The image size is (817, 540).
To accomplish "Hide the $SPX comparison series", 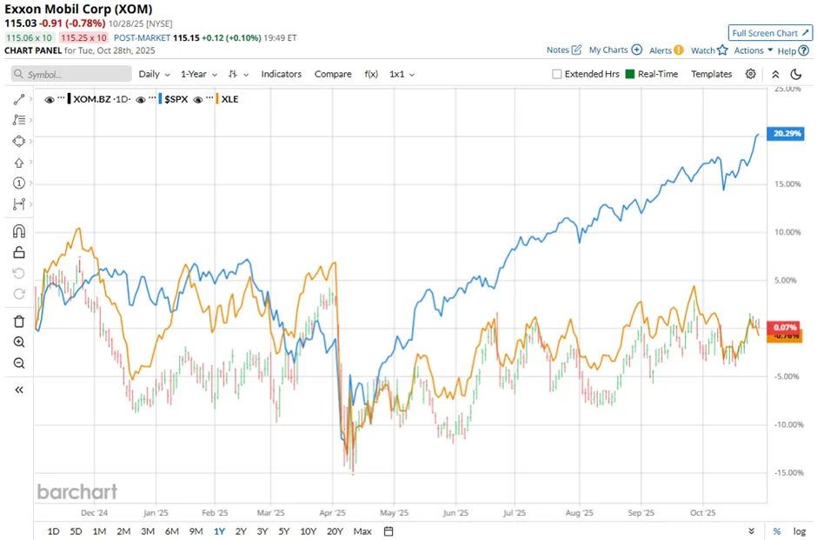I will point(139,98).
